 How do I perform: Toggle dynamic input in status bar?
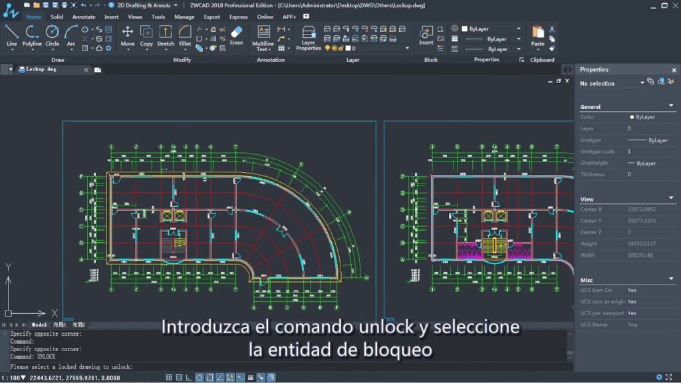[240, 378]
